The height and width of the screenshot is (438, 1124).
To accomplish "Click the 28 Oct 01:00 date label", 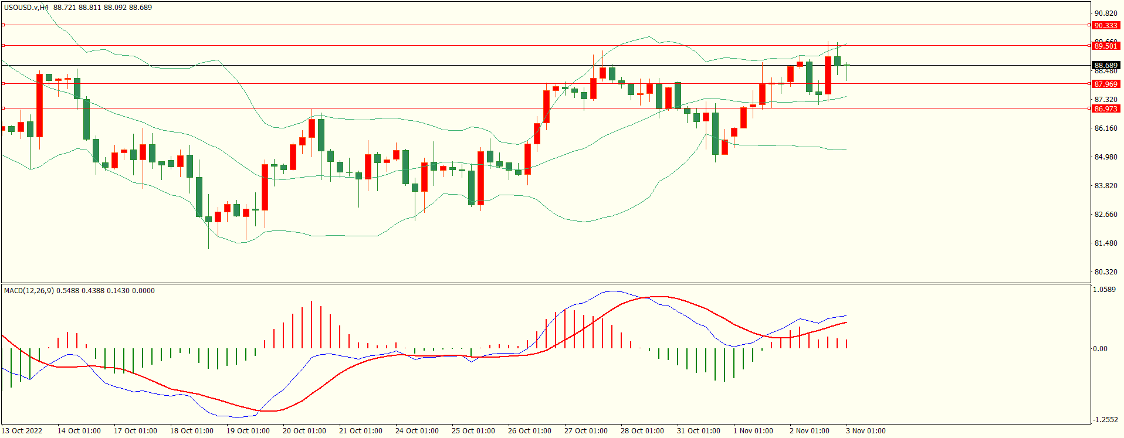I will (642, 431).
